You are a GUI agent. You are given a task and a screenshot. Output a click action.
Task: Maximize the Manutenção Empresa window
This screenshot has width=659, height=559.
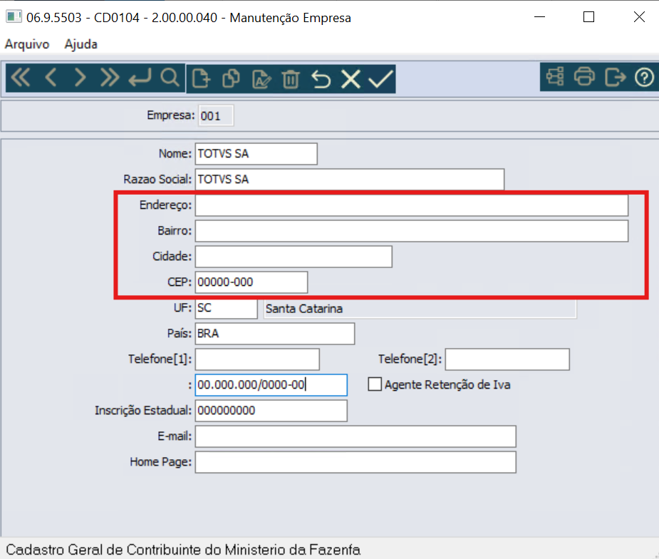588,17
